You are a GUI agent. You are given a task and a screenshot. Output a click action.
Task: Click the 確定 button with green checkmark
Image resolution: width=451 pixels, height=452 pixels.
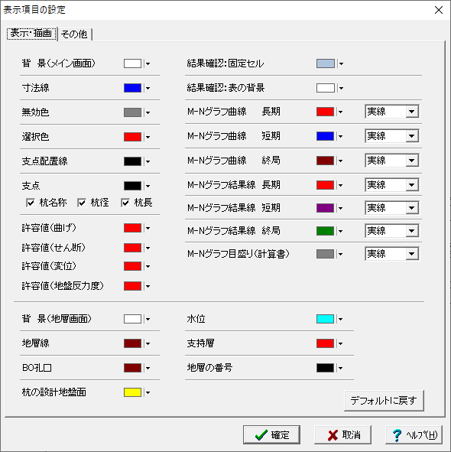[x=271, y=434]
